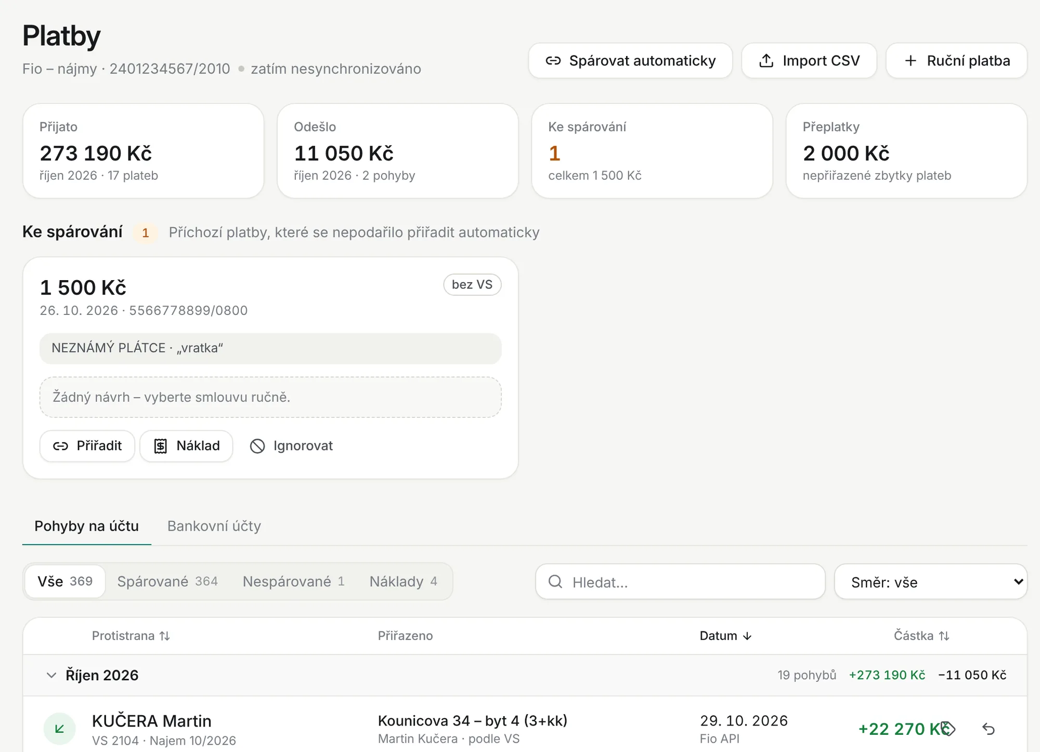
Task: Show Nespárované 1 movements
Action: [294, 582]
